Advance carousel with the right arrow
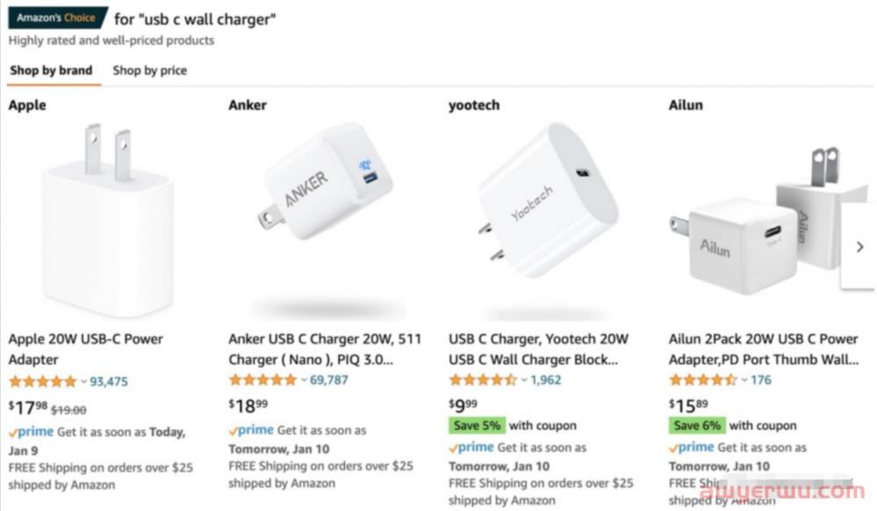This screenshot has height=511, width=877. pyautogui.click(x=859, y=246)
